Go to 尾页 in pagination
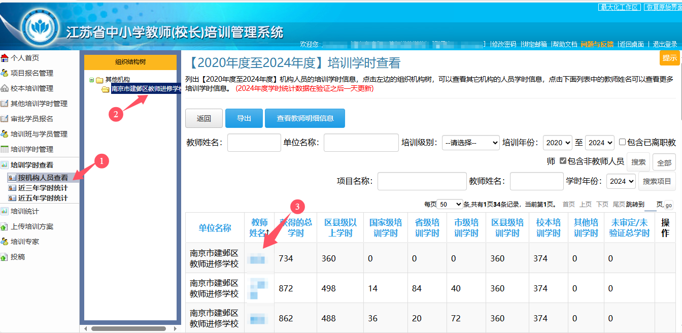This screenshot has width=682, height=333. click(619, 204)
